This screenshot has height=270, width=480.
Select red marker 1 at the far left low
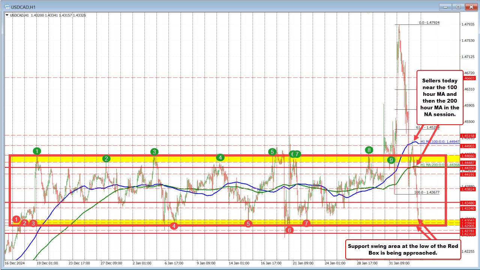(16, 220)
